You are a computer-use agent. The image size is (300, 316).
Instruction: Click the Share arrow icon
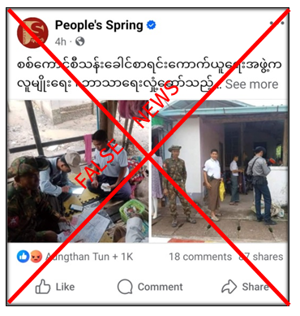point(229,287)
